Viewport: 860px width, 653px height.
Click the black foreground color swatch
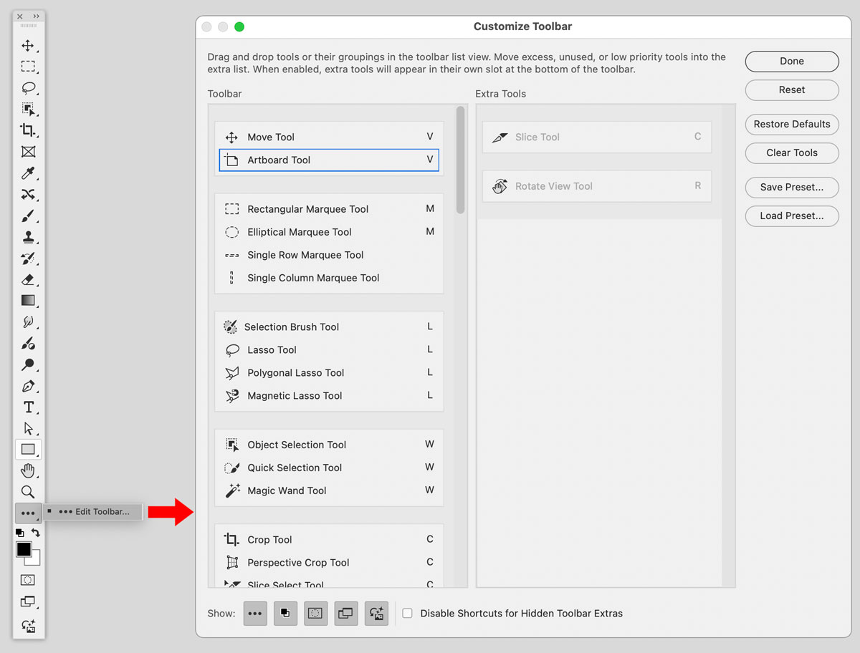click(x=24, y=549)
